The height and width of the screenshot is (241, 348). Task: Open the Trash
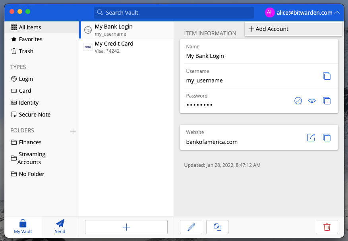pyautogui.click(x=42, y=51)
